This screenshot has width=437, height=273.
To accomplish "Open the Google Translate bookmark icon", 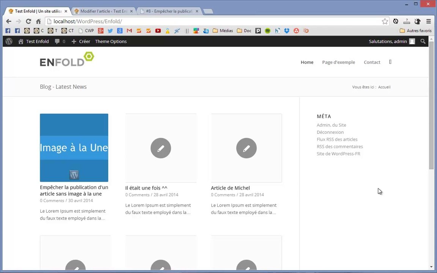I will coord(206,31).
